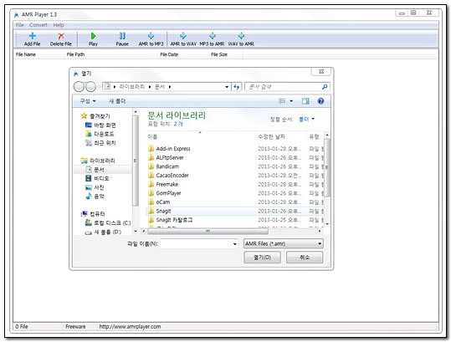The width and height of the screenshot is (451, 342).
Task: Click the 파일 이름 file name input field
Action: click(196, 243)
